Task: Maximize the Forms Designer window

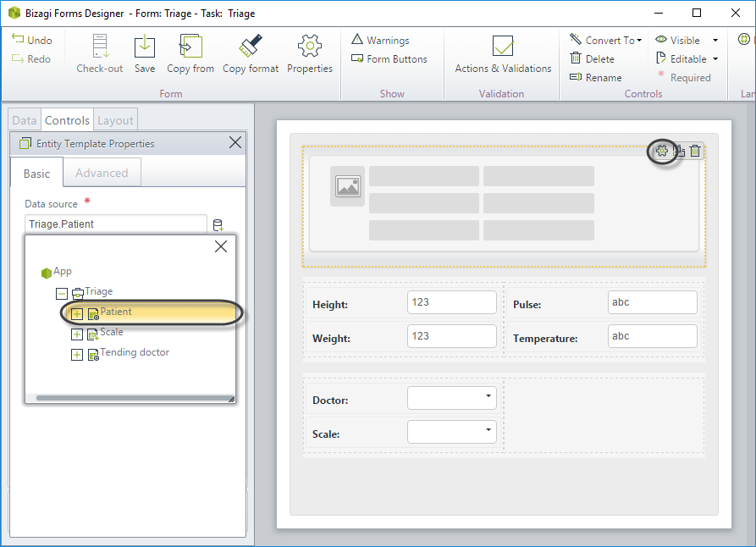Action: pos(697,13)
